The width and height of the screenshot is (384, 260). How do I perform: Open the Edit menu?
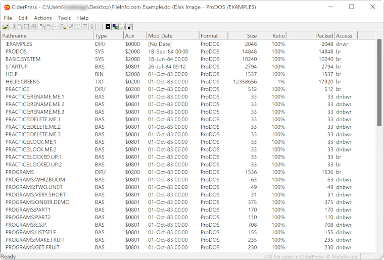click(23, 18)
